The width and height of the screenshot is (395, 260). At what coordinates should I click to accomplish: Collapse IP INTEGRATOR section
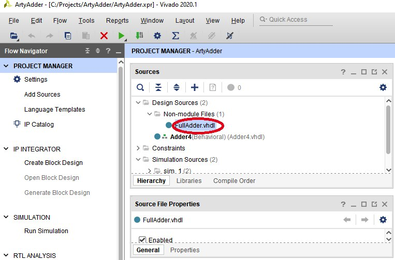[x=6, y=149]
